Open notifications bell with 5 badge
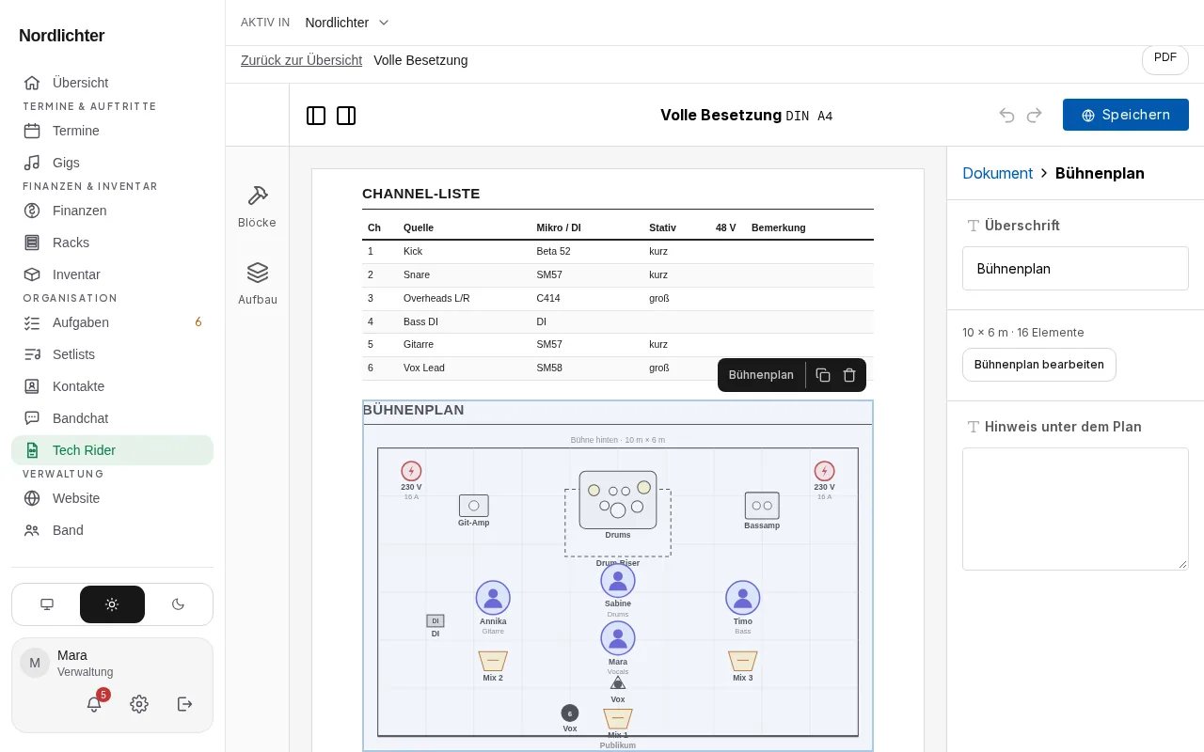 [94, 704]
